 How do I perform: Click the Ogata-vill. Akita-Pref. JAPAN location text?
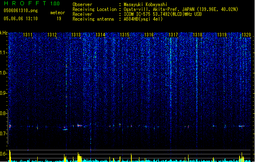coord(159,9)
